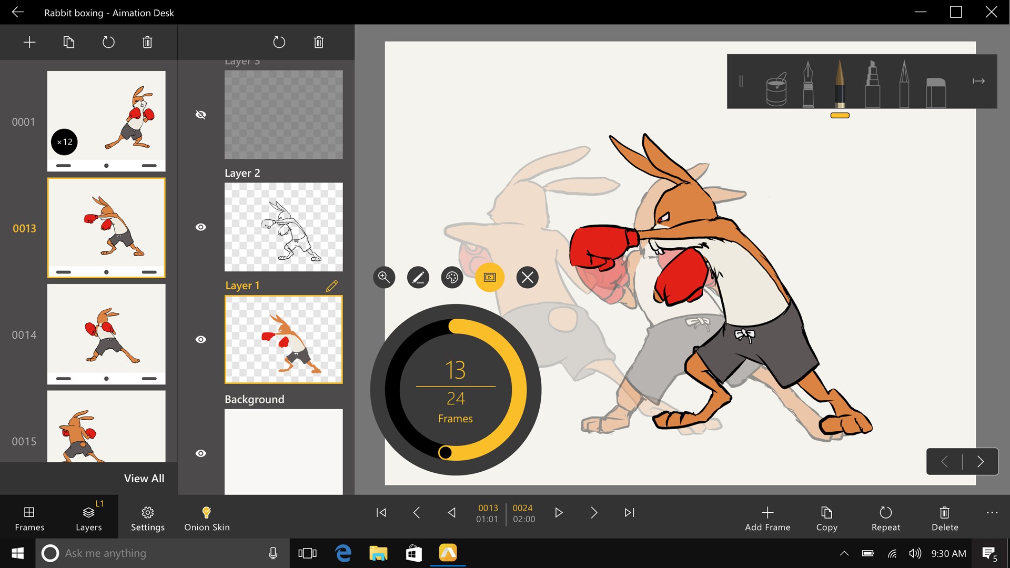Click View All frames

click(x=144, y=479)
